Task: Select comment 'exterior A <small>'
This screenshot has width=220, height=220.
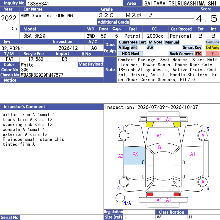Action: click(x=25, y=134)
